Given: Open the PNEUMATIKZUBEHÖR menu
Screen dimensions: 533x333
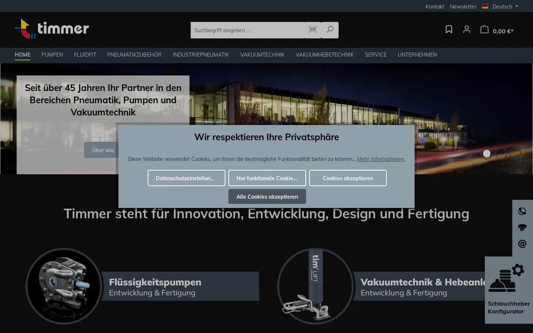Looking at the screenshot, I should 134,55.
